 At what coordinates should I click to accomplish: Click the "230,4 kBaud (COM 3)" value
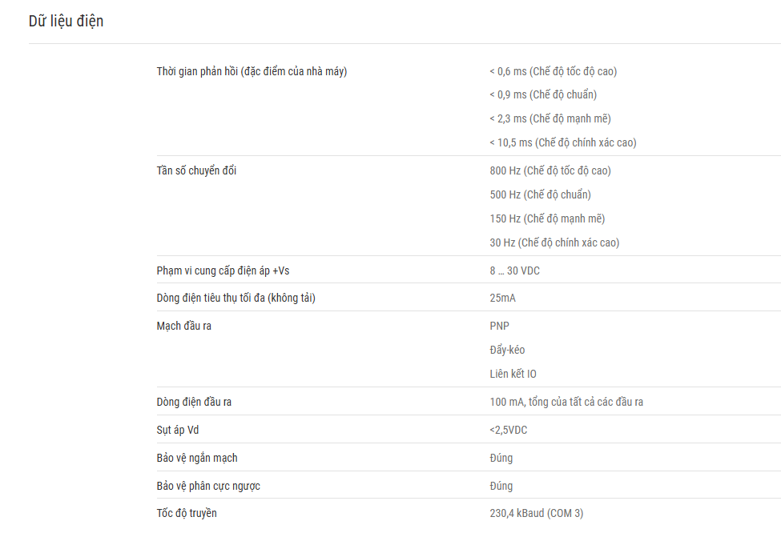pyautogui.click(x=536, y=513)
